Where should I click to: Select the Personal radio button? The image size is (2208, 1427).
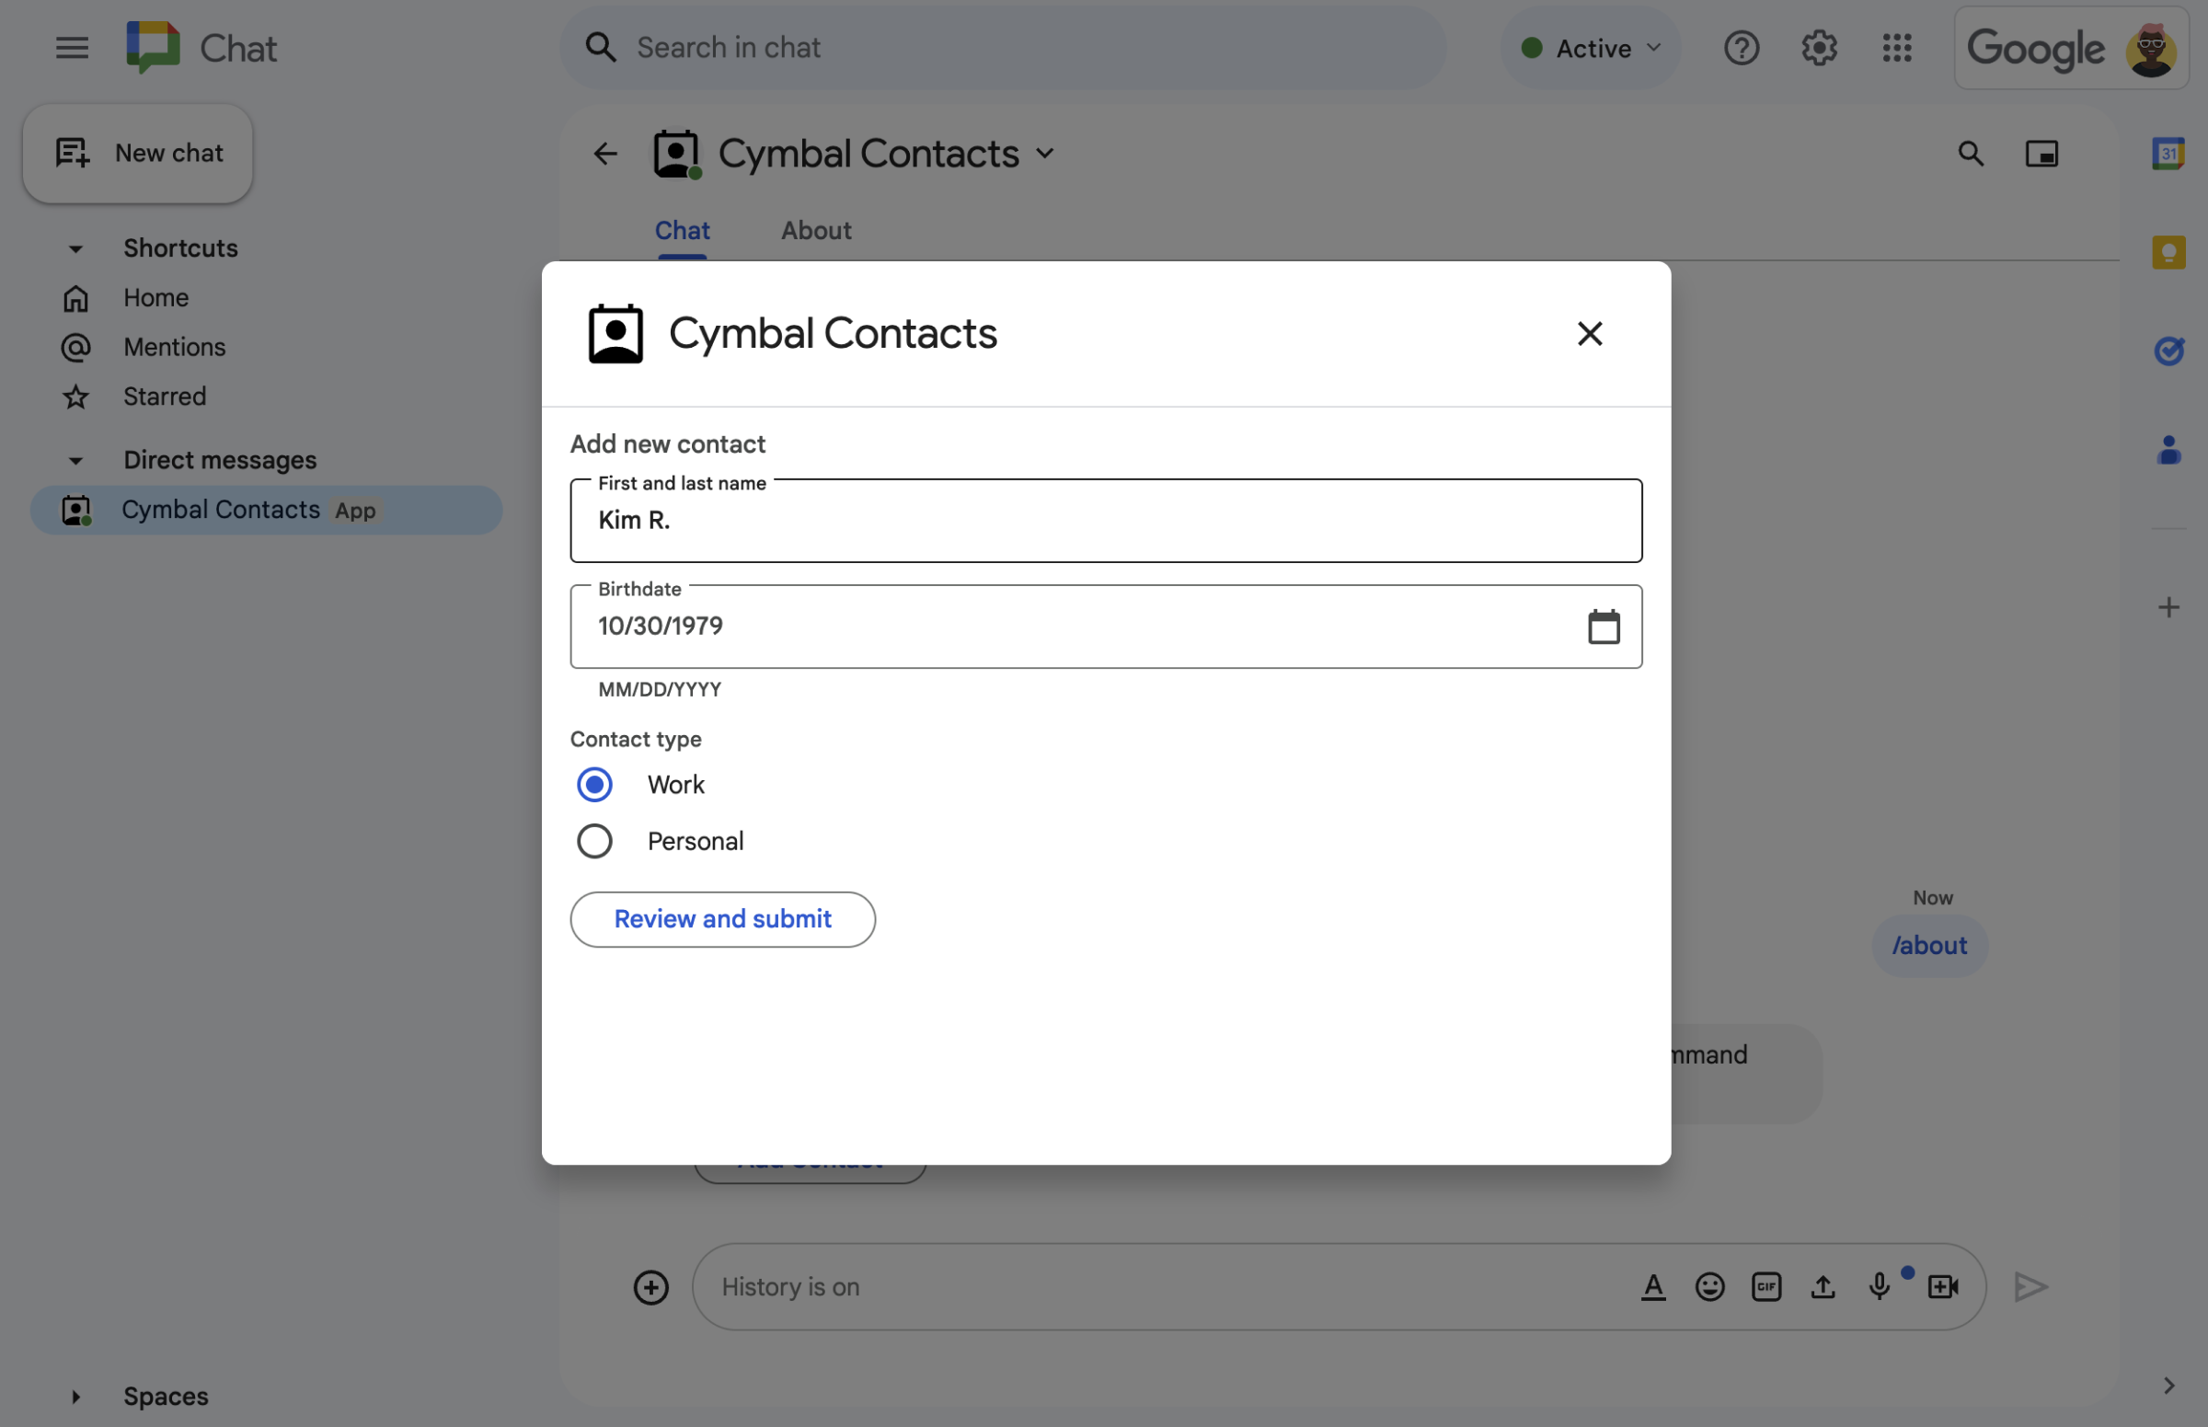tap(595, 842)
